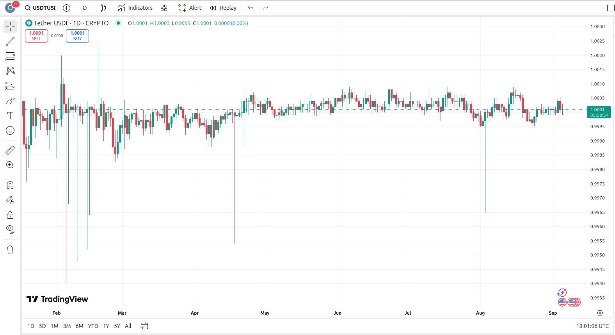Click the blue BUY 1.0001 button

[78, 36]
